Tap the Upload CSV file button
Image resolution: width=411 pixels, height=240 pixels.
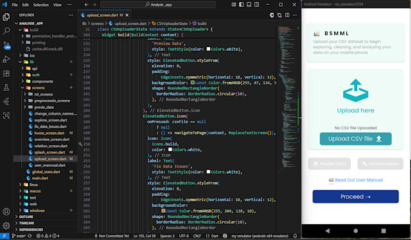(355, 139)
